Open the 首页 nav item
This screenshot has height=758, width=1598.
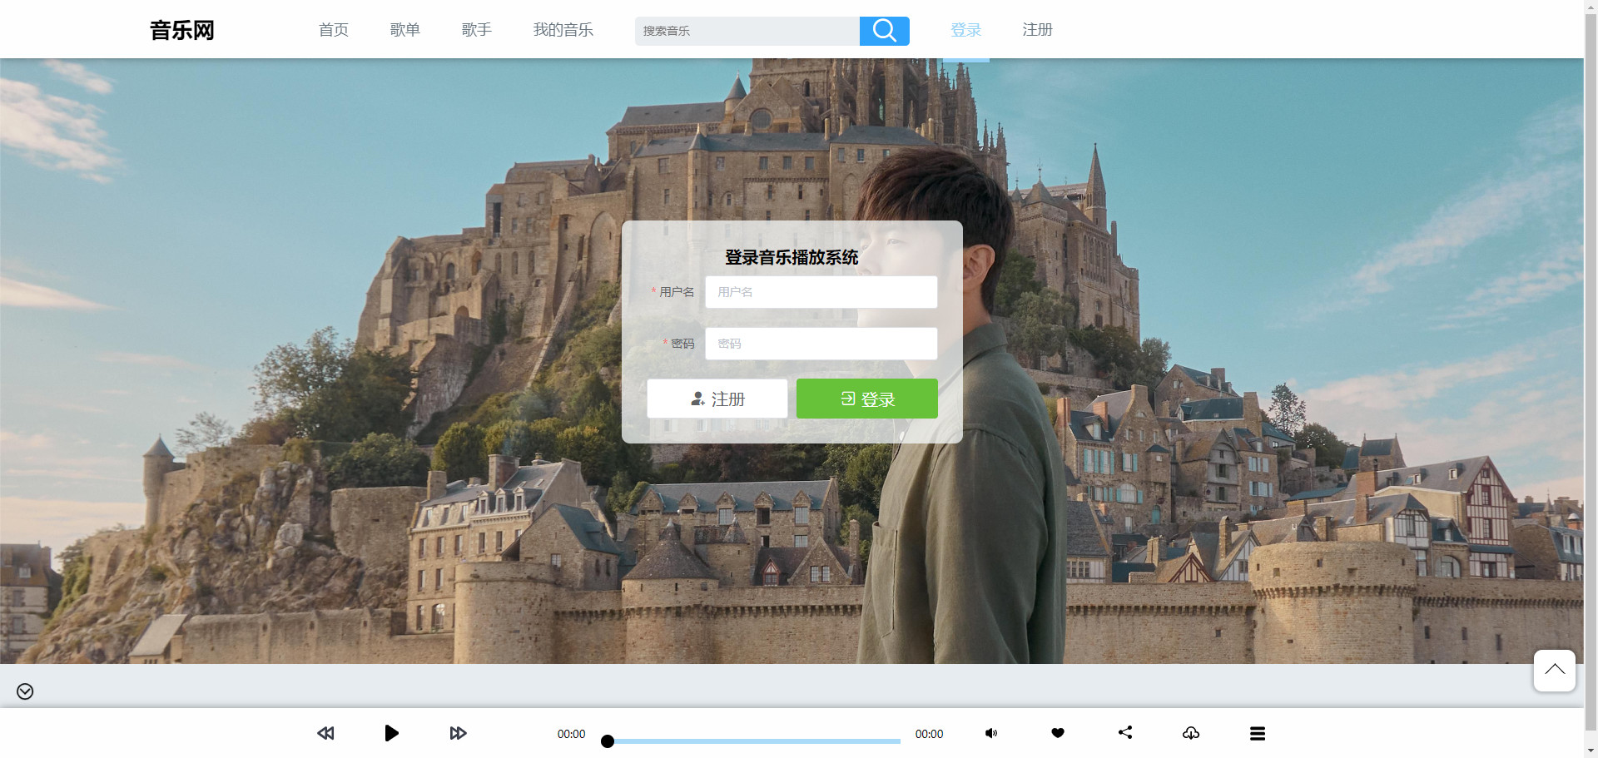click(x=334, y=30)
